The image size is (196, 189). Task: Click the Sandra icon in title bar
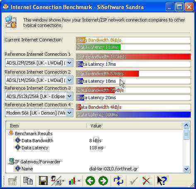coord(6,7)
